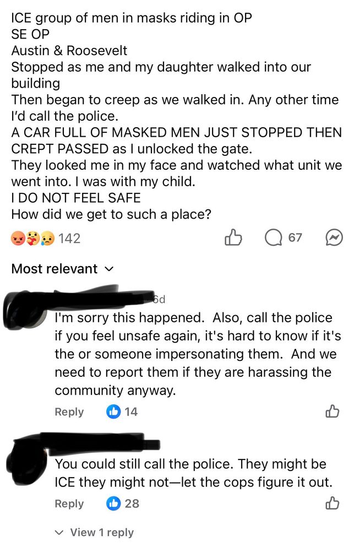Like the post with thumbs-up icon
Screen dimensions: 354x551
click(x=233, y=237)
